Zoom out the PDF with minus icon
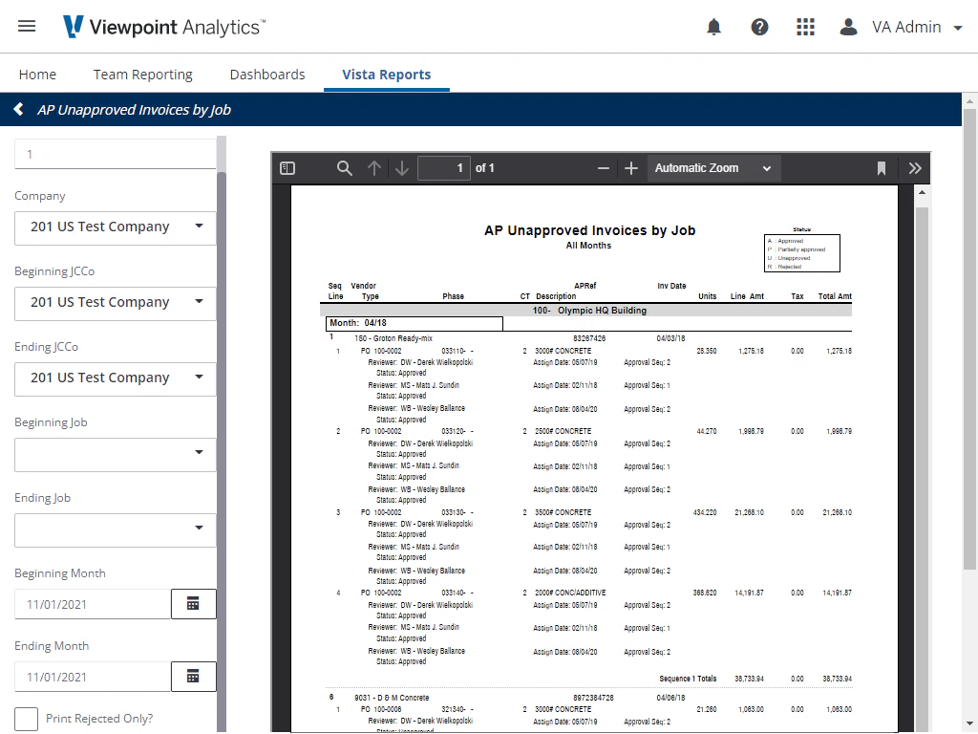The width and height of the screenshot is (978, 734). [x=604, y=168]
